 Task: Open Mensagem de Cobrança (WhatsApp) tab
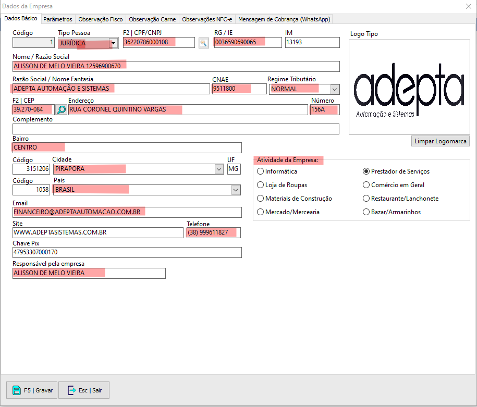[284, 19]
